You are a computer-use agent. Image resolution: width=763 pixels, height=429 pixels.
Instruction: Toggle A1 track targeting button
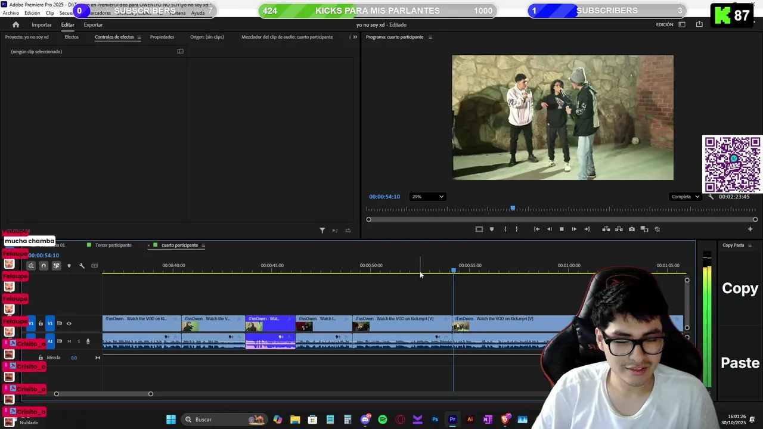click(50, 341)
